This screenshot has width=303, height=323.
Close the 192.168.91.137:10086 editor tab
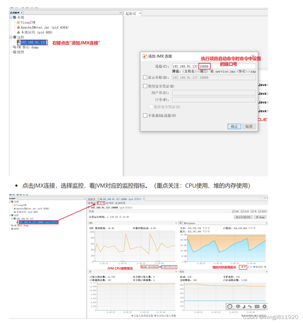pos(144,199)
